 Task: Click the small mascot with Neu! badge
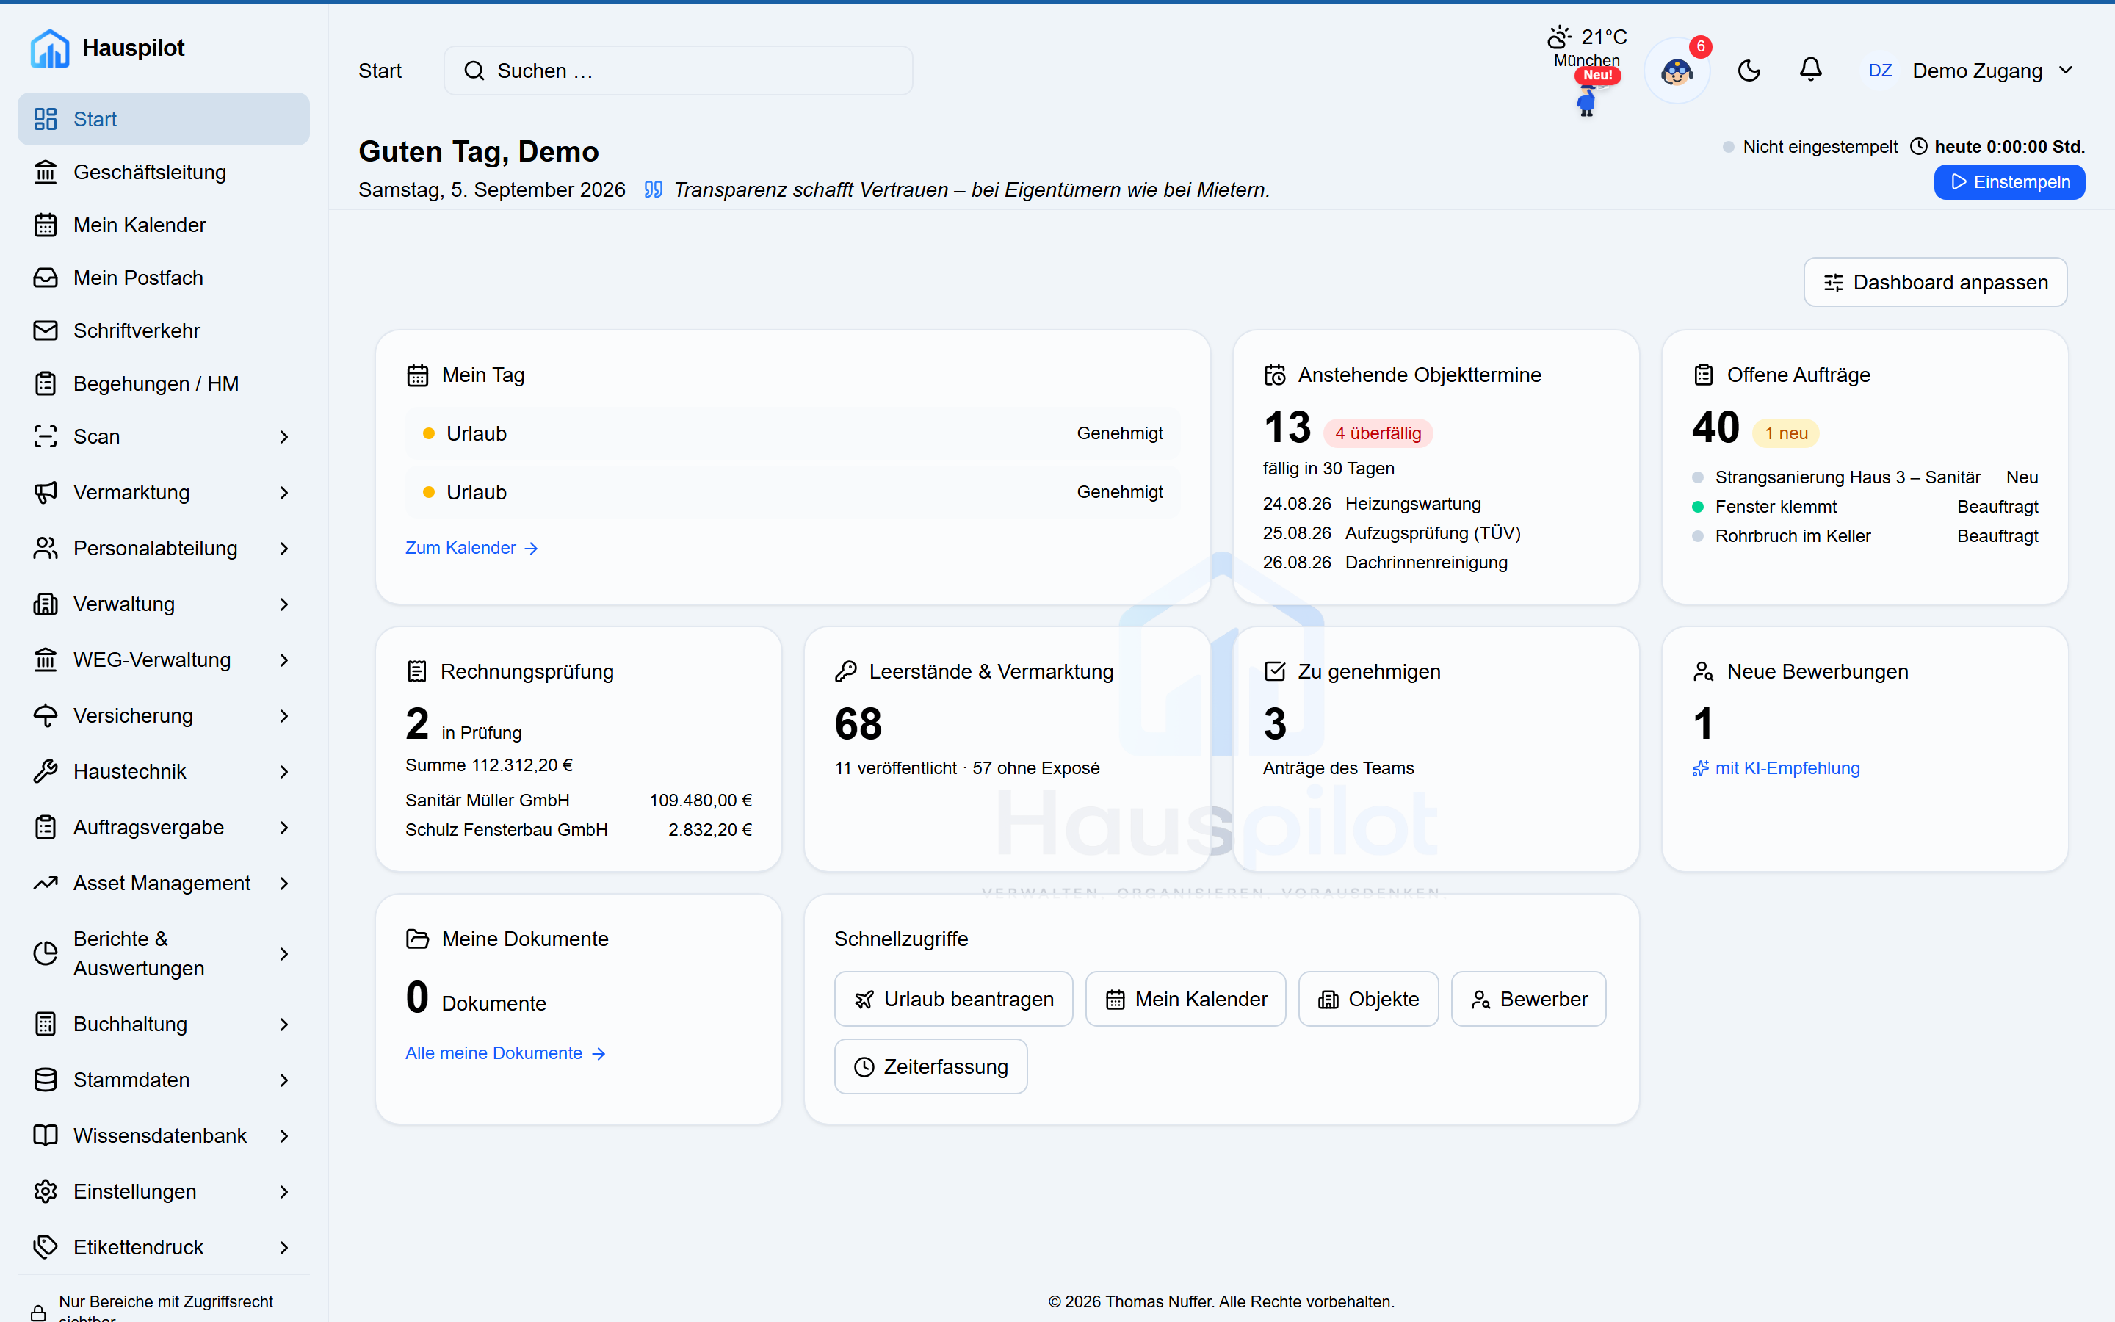click(x=1587, y=101)
